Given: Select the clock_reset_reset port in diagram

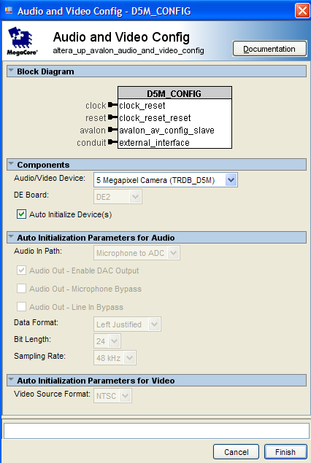Looking at the screenshot, I should pos(155,118).
